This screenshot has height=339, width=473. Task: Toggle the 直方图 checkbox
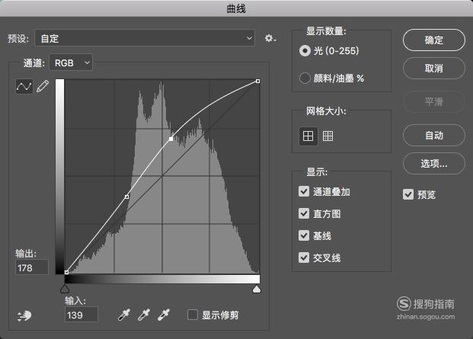pyautogui.click(x=304, y=213)
